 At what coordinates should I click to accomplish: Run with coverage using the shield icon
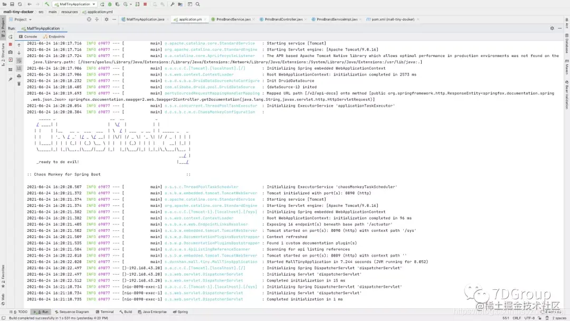click(117, 4)
